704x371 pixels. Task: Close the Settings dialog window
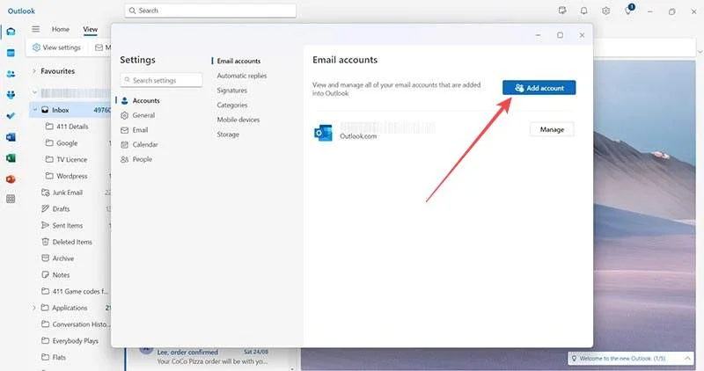tap(582, 35)
